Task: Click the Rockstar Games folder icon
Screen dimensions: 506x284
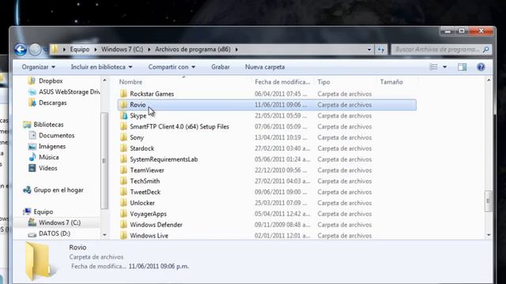Action: point(123,94)
